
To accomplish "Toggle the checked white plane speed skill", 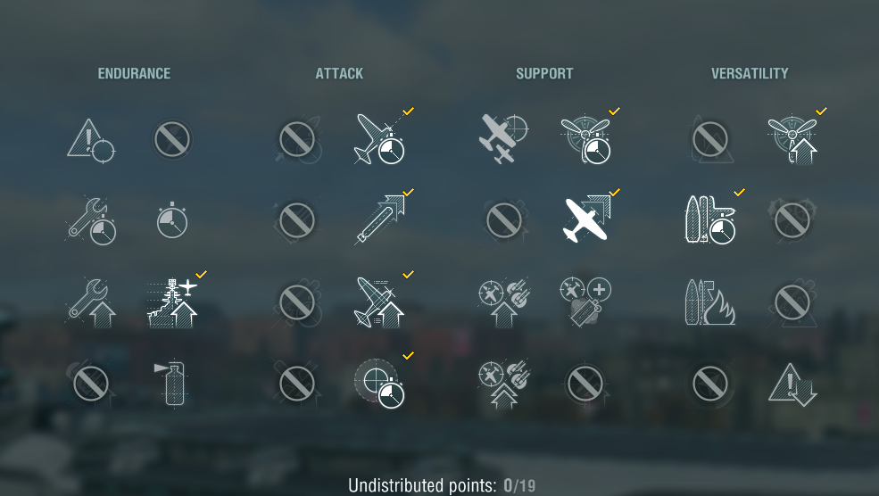I will [586, 219].
